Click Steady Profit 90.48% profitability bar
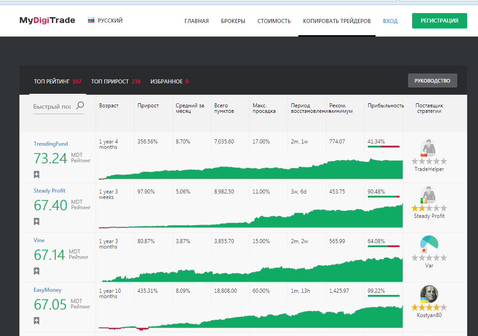The image size is (478, 336). (384, 197)
